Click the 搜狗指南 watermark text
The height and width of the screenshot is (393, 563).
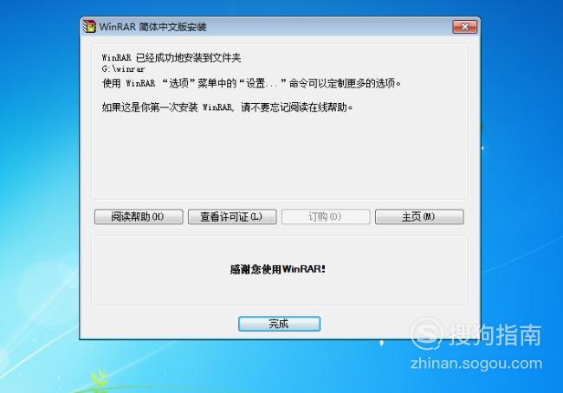click(x=495, y=335)
